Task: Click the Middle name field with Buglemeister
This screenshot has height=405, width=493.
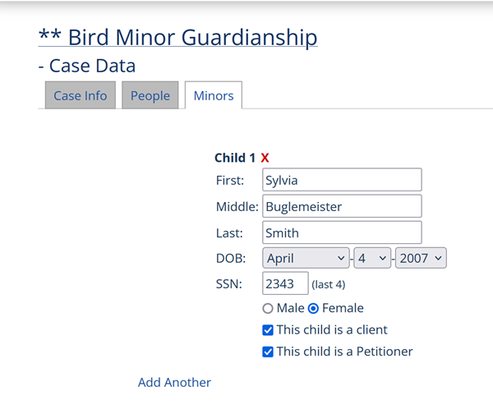Action: tap(342, 206)
